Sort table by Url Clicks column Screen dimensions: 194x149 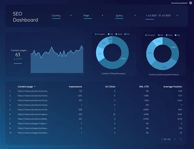click(110, 87)
